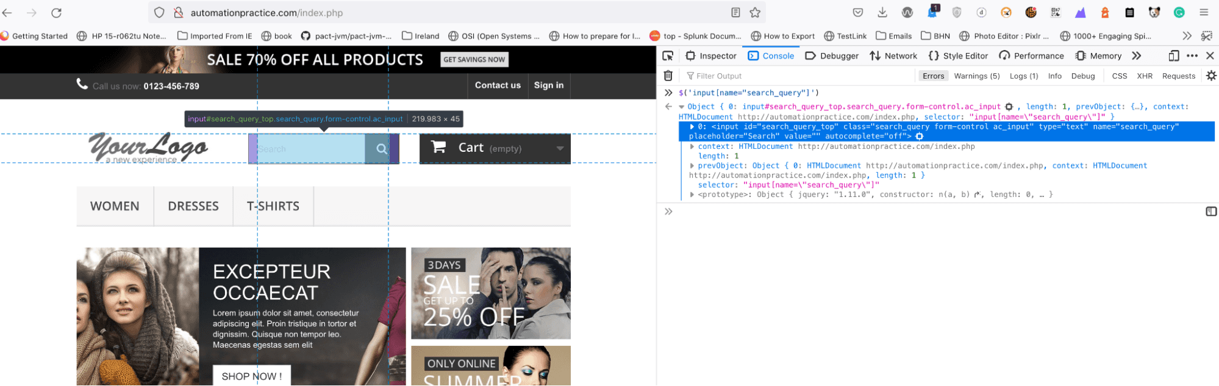Collapse the logged Object output arrow
The width and height of the screenshot is (1219, 386).
pos(682,107)
